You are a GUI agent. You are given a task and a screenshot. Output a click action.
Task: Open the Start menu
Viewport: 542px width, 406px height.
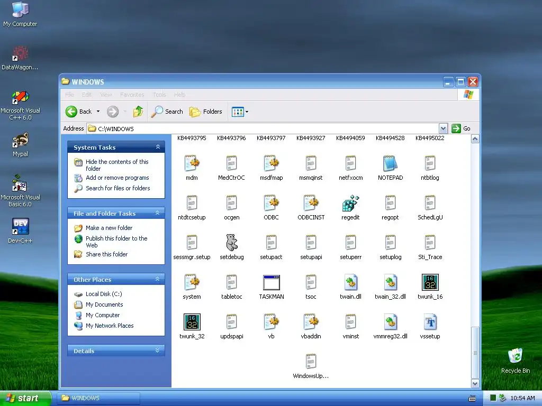coord(25,398)
